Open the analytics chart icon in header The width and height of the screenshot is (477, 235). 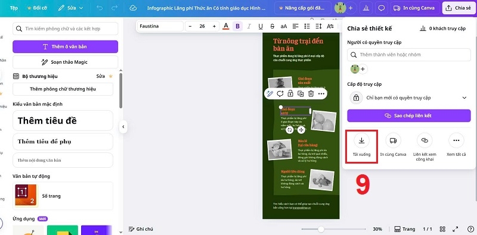tap(366, 8)
